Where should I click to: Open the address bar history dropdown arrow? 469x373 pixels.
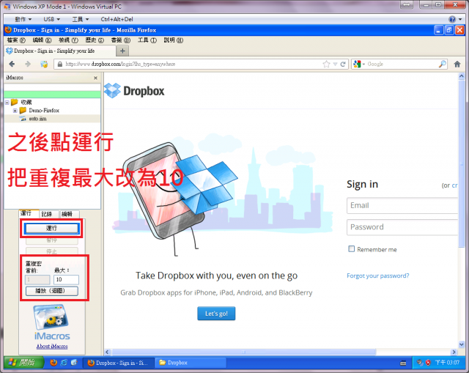tap(335, 64)
